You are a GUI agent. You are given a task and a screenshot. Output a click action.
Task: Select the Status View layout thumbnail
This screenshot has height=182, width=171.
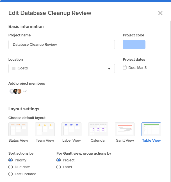(18, 129)
